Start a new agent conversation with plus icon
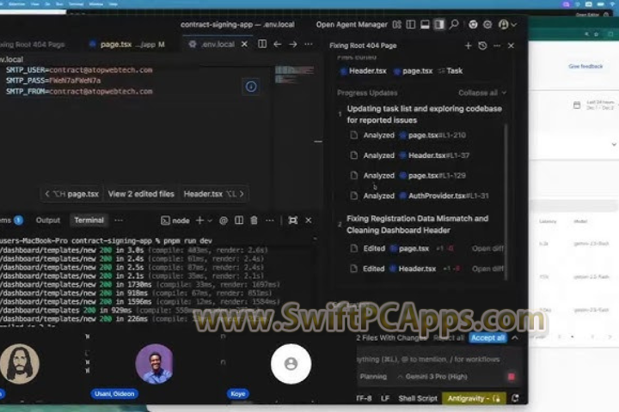619x412 pixels. point(468,45)
